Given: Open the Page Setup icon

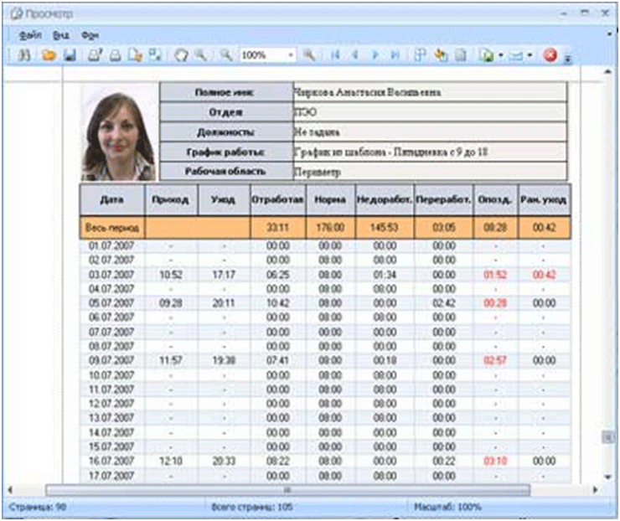Looking at the screenshot, I should coord(135,55).
